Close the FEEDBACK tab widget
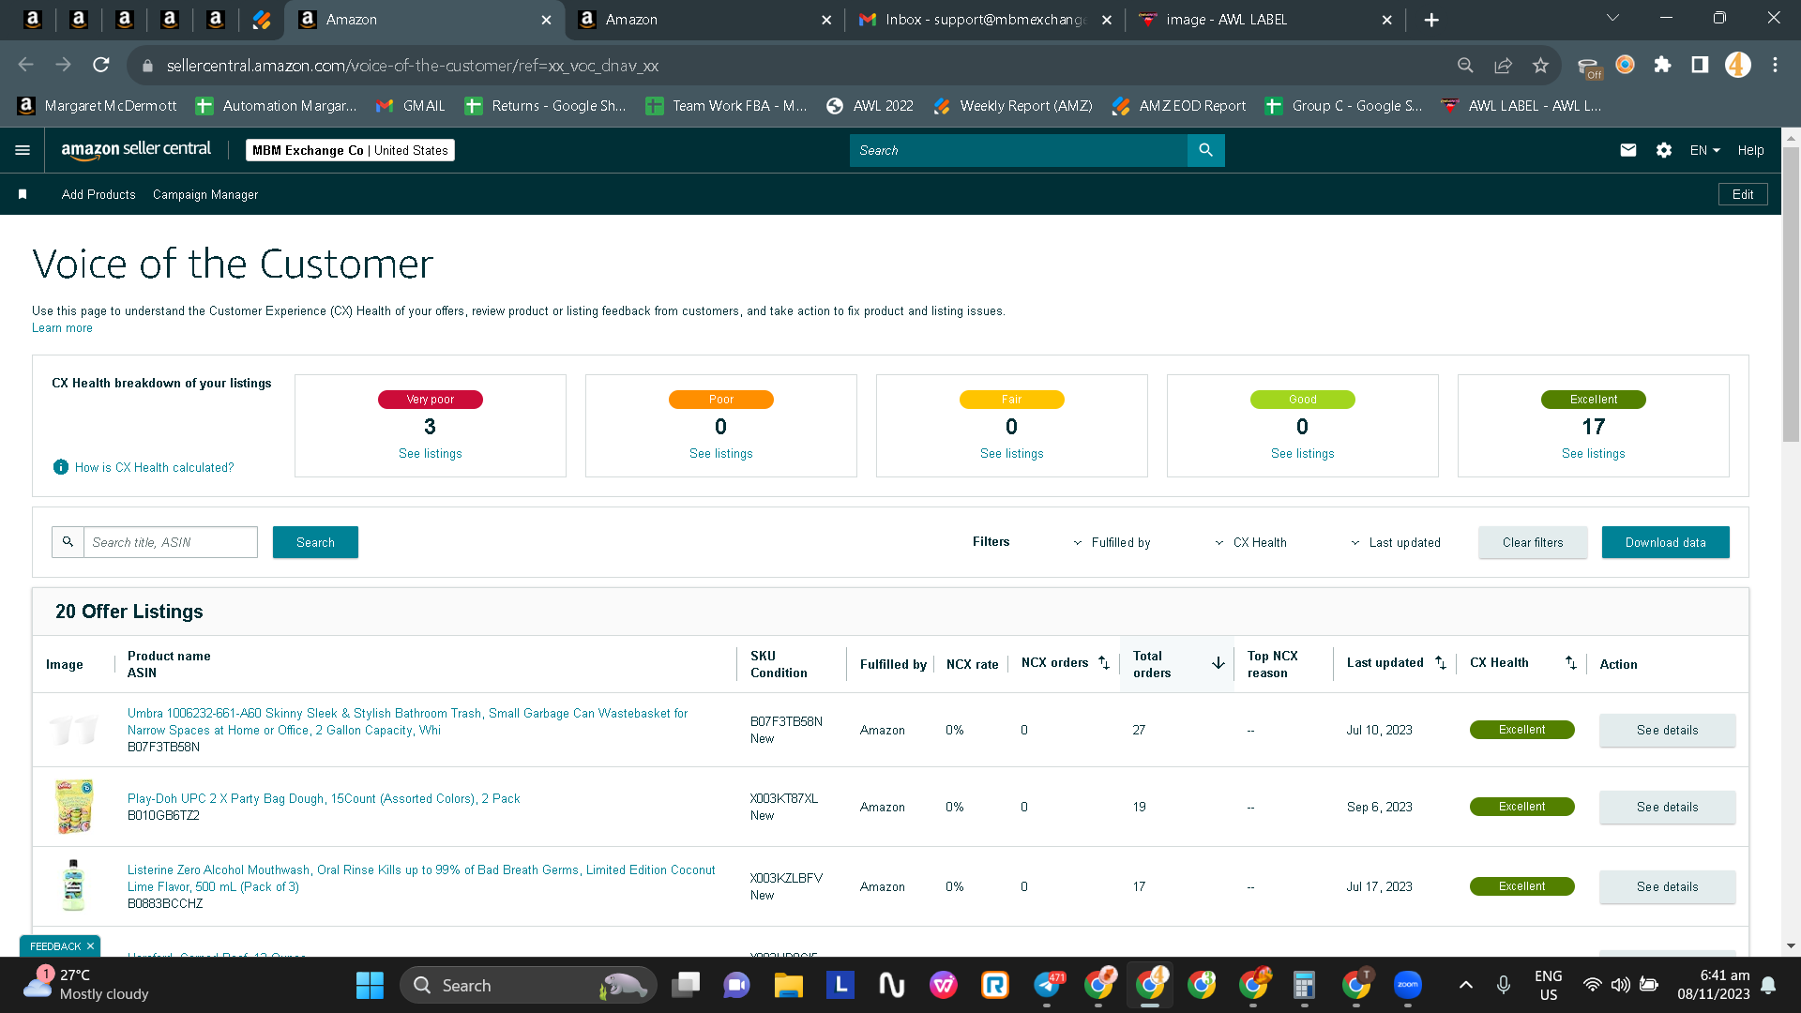Screen dimensions: 1801x1013 click(x=90, y=946)
